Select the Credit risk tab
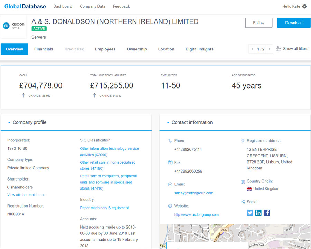Screen dimensions: 311x249 click(74, 49)
